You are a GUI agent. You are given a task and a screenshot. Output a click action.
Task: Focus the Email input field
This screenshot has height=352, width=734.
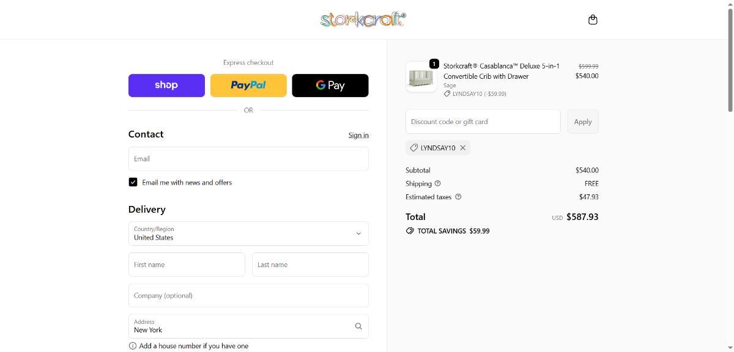pos(248,159)
